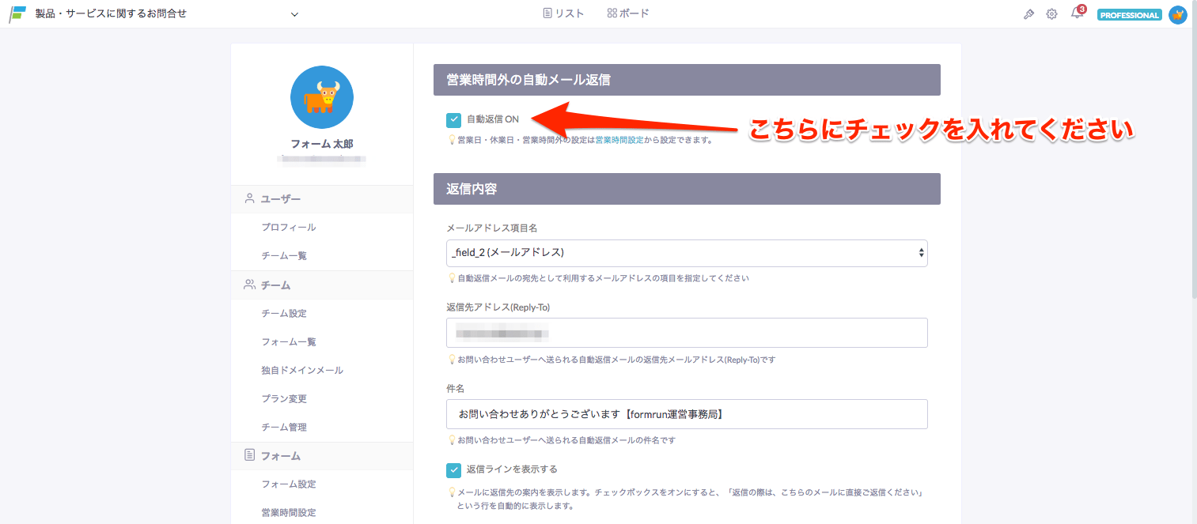Click the document icon beside フォーム section
This screenshot has width=1197, height=524.
point(249,456)
